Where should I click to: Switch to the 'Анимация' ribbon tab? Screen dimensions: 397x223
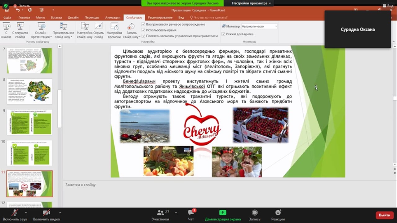pos(112,18)
